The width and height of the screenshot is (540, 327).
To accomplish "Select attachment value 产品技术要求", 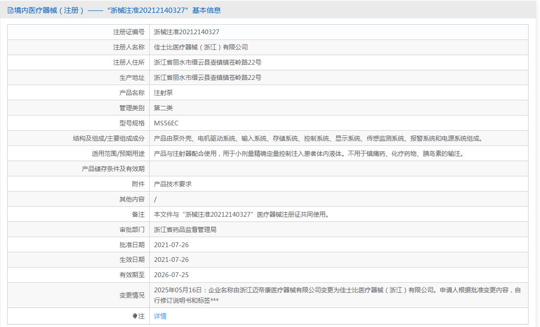I will [173, 184].
